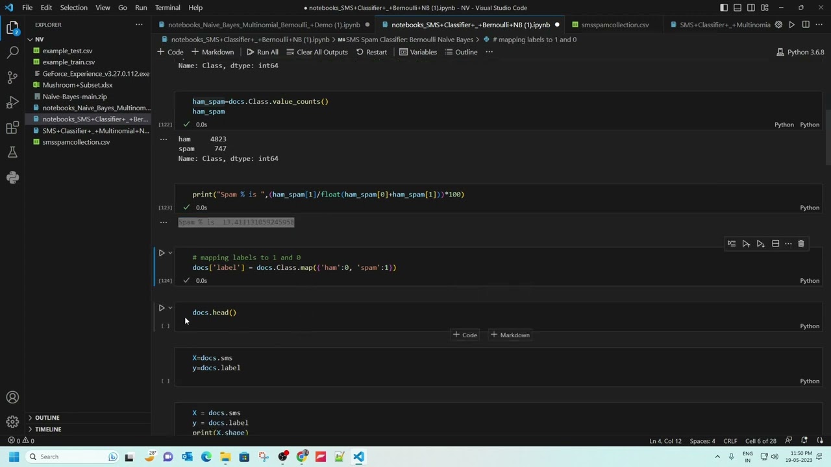Viewport: 831px width, 467px height.
Task: Open the Extensions view
Action: [x=12, y=128]
